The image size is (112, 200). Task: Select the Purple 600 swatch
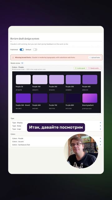(x=40, y=98)
